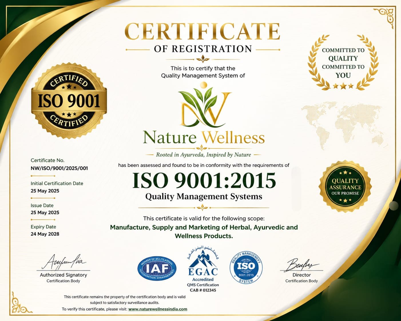
Task: Click the Certification Body text under Director
Action: [x=301, y=281]
